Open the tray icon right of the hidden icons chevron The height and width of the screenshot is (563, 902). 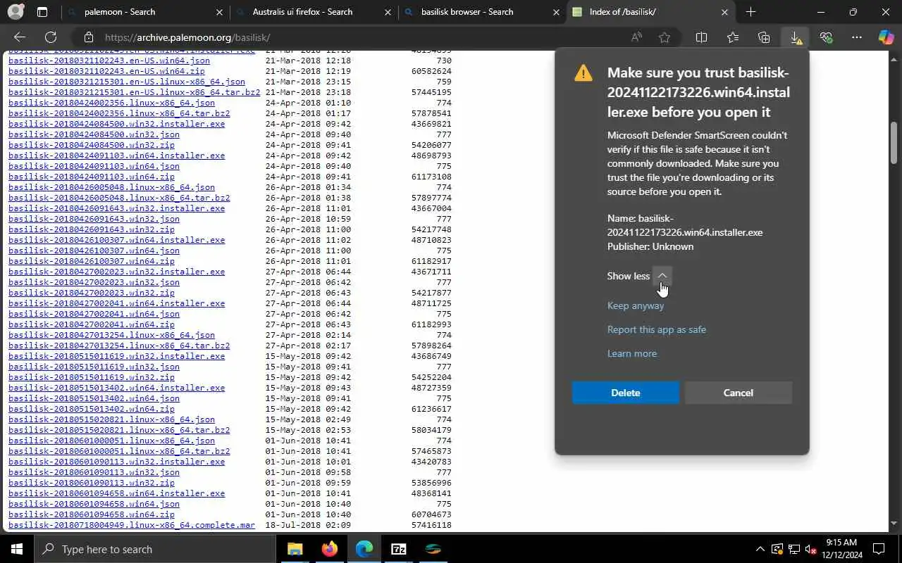point(777,549)
